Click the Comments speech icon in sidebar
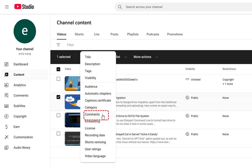Screen dimensions: 252x168 point(6,95)
